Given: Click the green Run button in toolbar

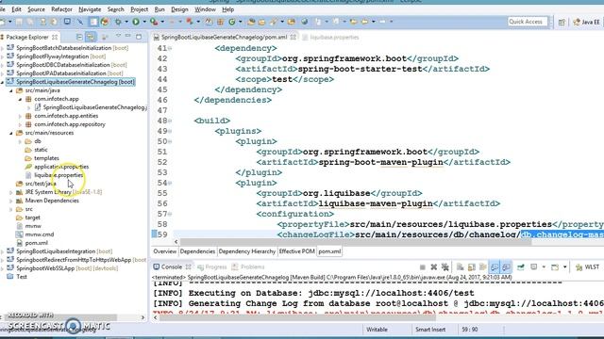Looking at the screenshot, I should 136,22.
